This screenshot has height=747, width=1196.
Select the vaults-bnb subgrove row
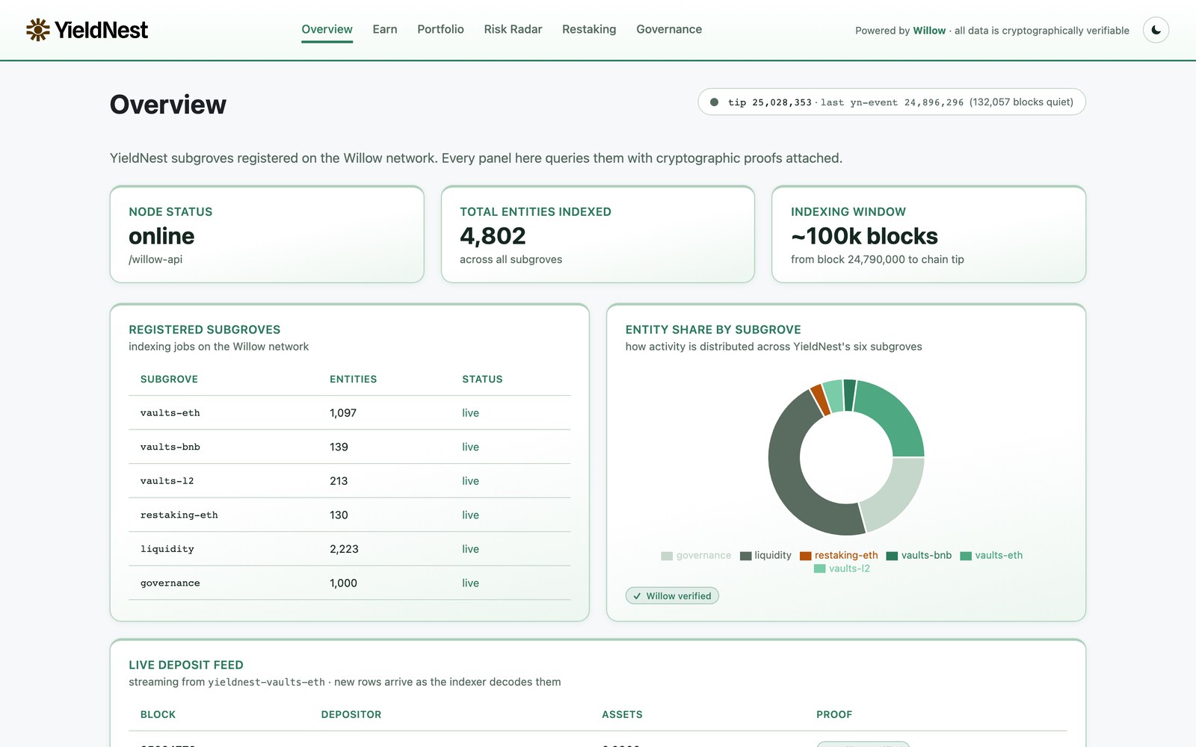[349, 447]
